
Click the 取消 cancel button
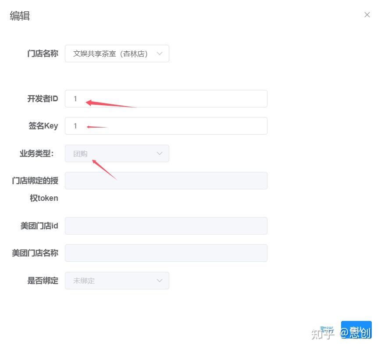(326, 330)
